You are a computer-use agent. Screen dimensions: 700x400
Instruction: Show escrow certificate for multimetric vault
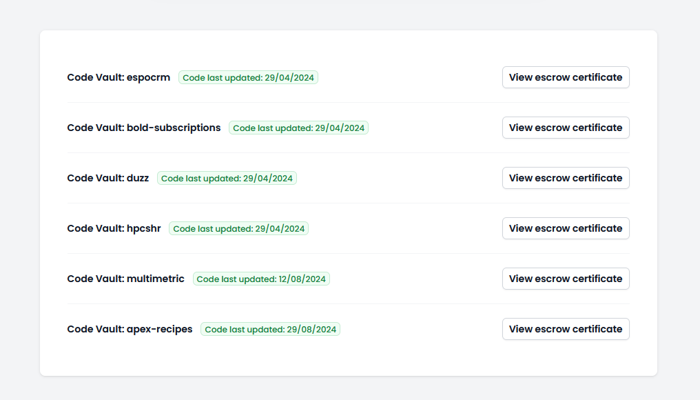[566, 279]
